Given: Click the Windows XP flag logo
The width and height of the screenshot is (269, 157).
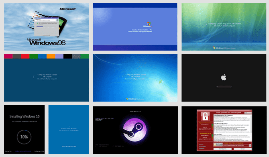Looking at the screenshot, I should [149, 24].
